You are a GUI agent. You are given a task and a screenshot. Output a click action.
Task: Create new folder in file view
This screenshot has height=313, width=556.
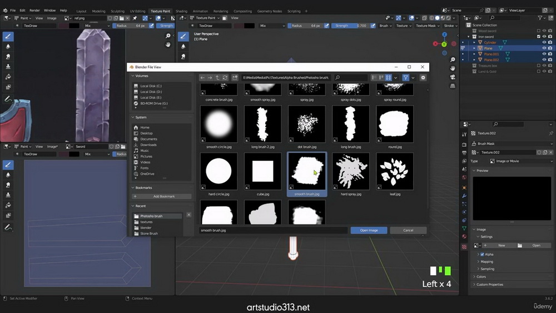tap(235, 78)
